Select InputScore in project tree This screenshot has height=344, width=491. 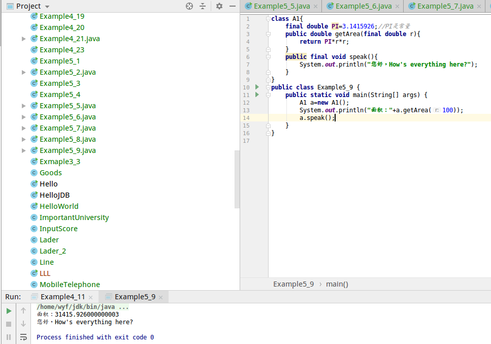pyautogui.click(x=58, y=229)
